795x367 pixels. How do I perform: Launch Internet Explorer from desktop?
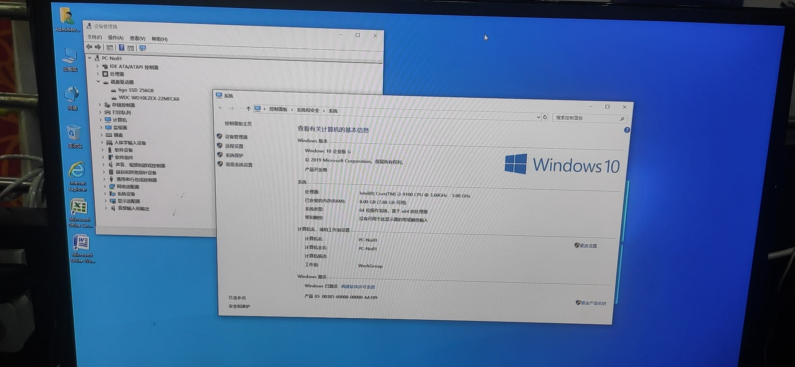(77, 176)
